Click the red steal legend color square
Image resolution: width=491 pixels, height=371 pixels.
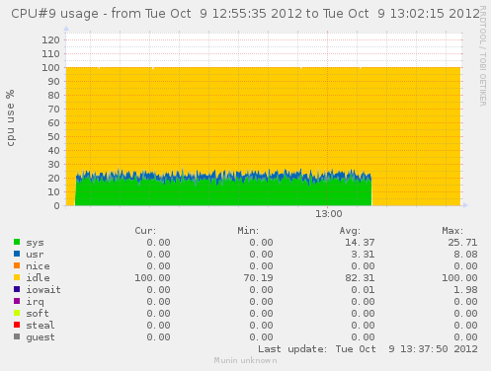pyautogui.click(x=17, y=325)
